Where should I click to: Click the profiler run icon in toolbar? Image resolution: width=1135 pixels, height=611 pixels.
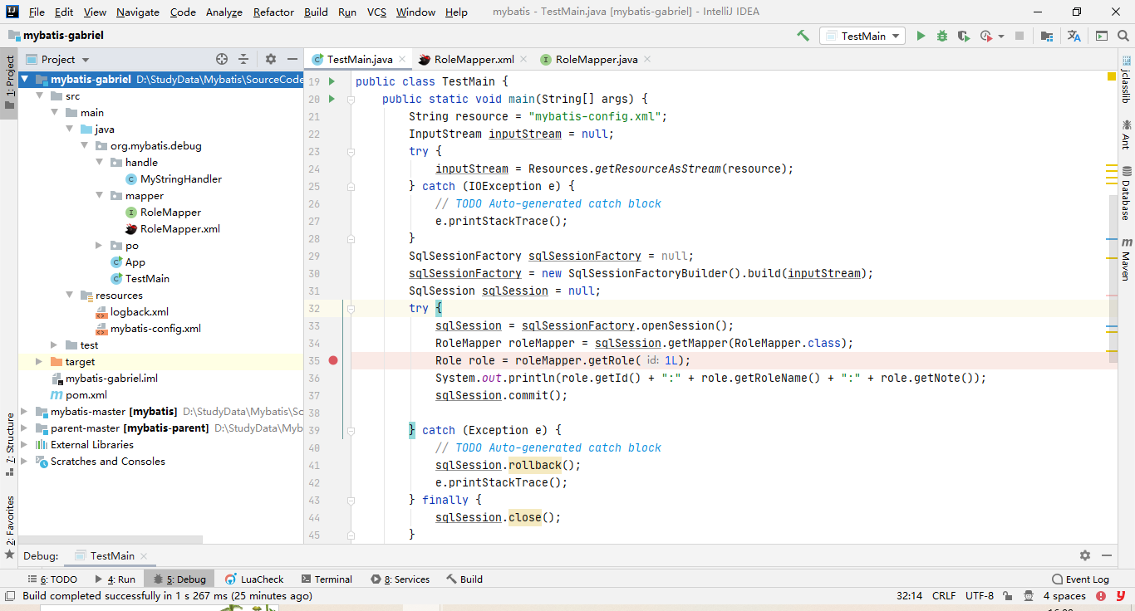(985, 36)
